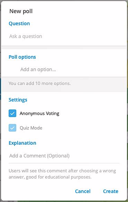
Task: Select the "Poll options" section heading
Action: (22, 57)
